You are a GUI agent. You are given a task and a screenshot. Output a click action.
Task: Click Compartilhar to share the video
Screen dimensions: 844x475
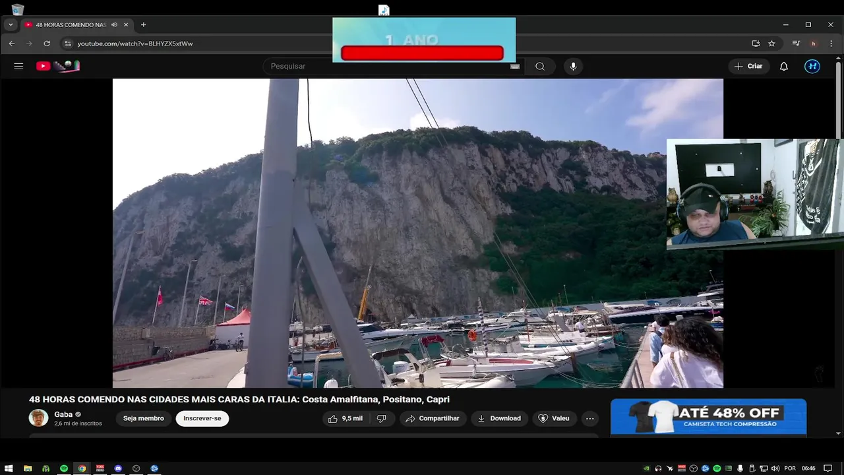433,418
